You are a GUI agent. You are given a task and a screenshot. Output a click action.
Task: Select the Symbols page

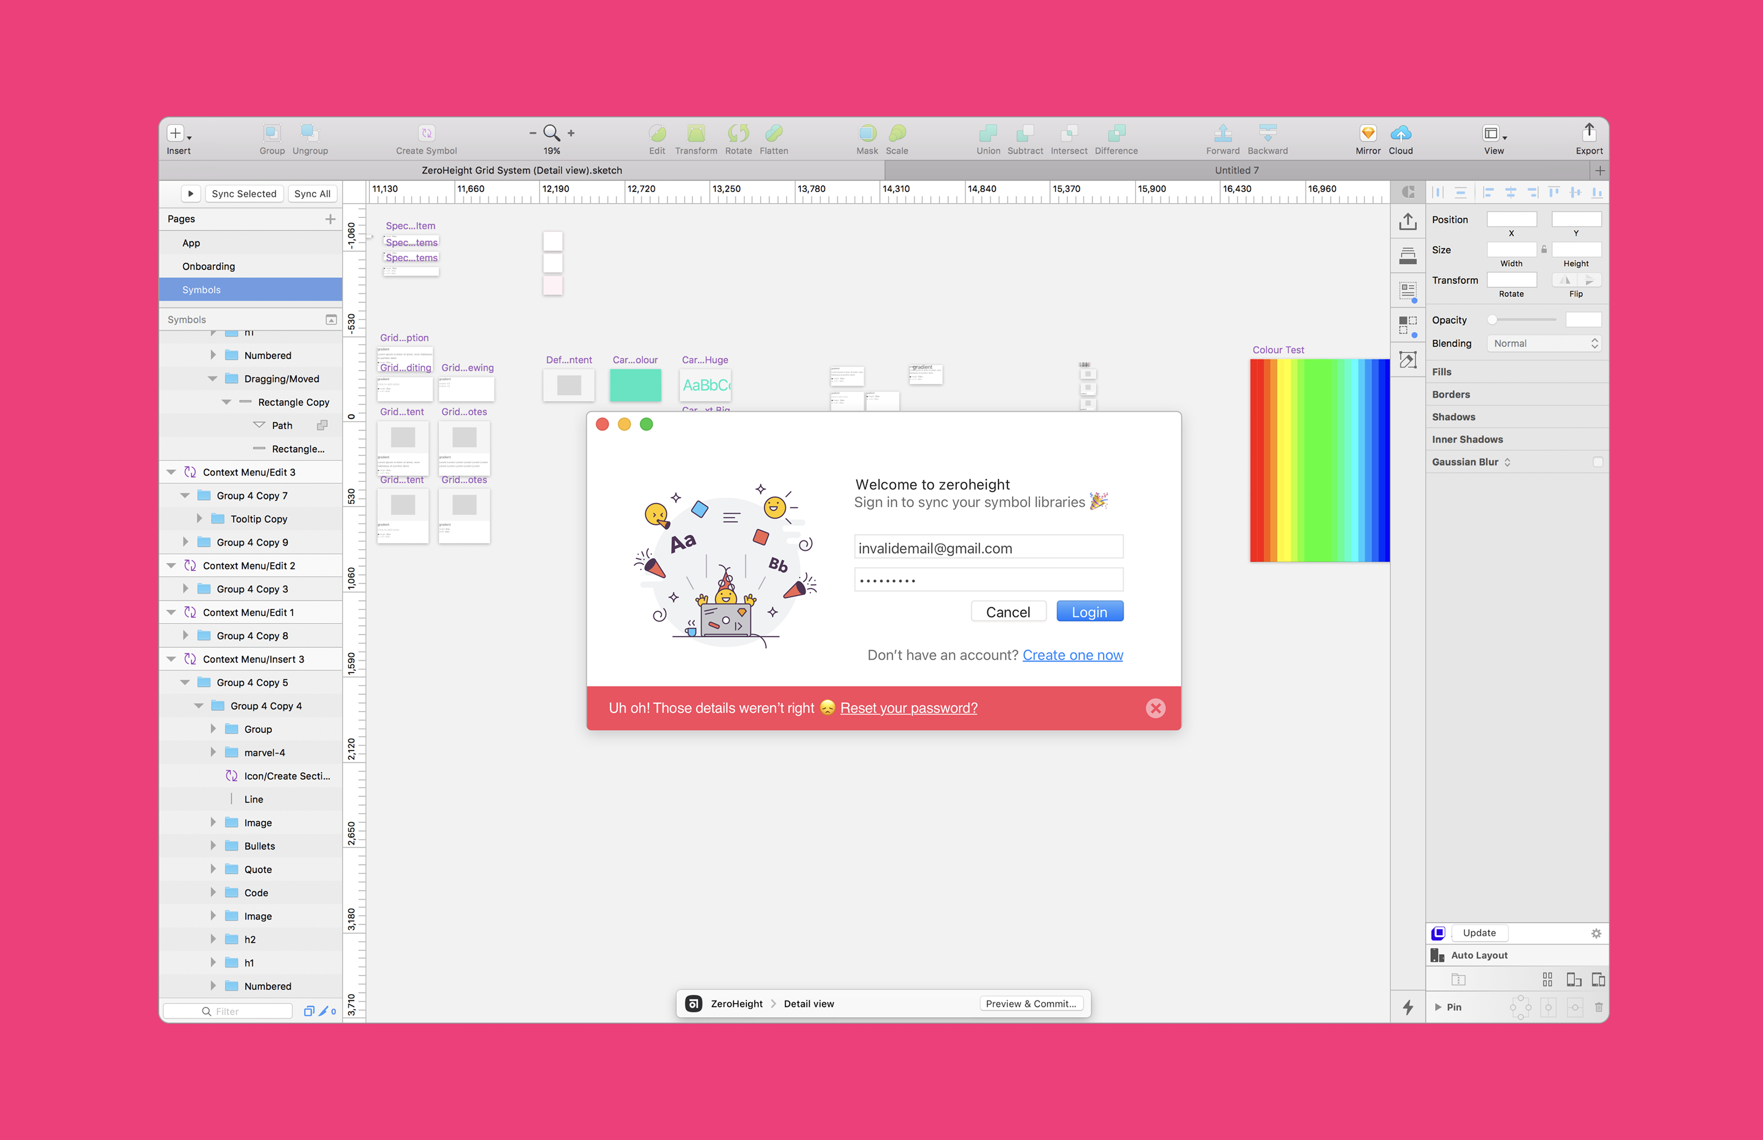point(251,290)
